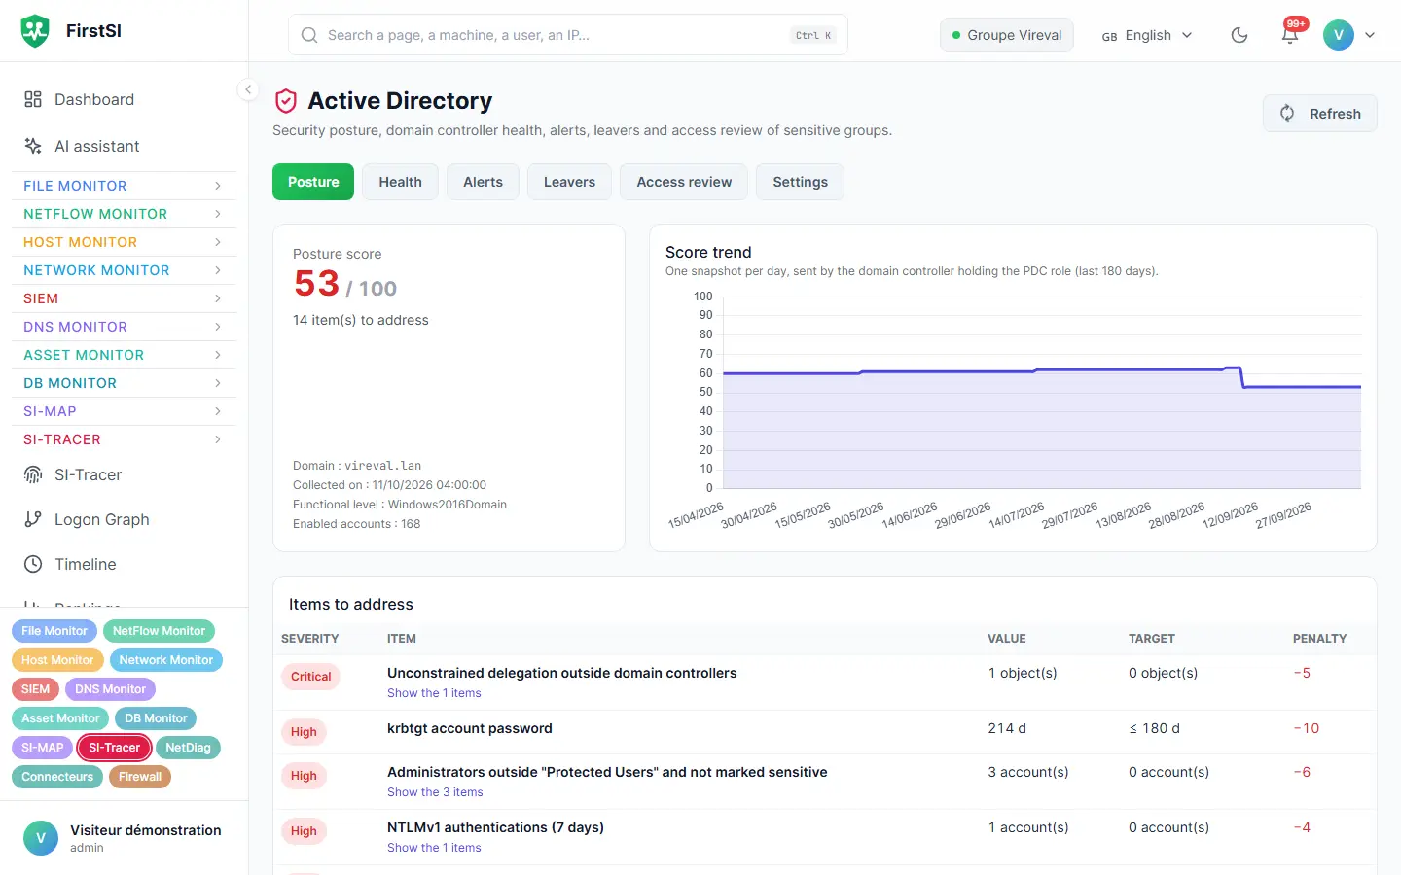Click the SI-Tracer red tag
The image size is (1401, 875).
(x=114, y=748)
